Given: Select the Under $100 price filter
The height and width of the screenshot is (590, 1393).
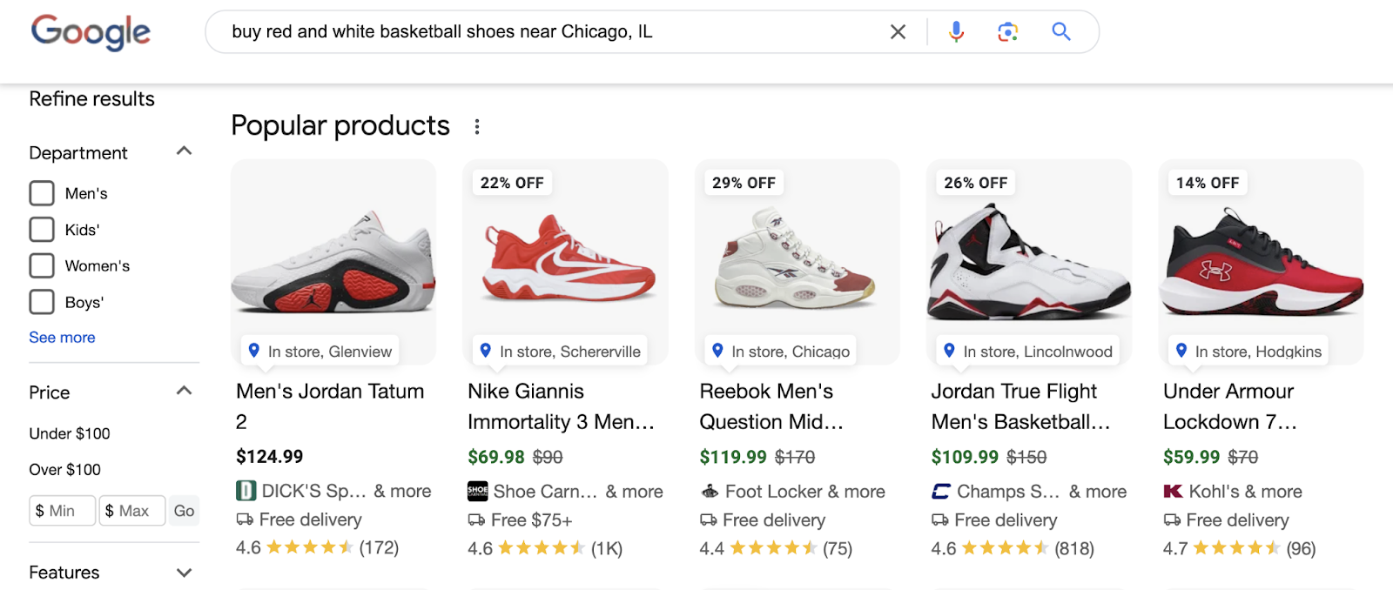Looking at the screenshot, I should click(69, 432).
